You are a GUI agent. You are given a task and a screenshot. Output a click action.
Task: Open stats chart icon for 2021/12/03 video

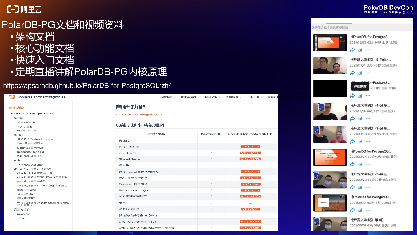[x=360, y=50]
